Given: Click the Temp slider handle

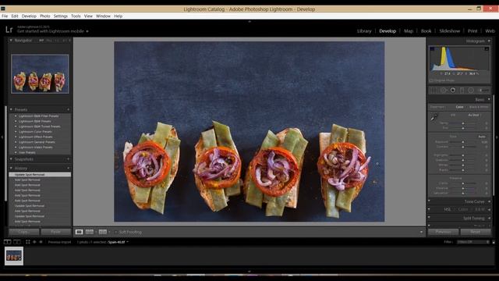Looking at the screenshot, I should 463,123.
